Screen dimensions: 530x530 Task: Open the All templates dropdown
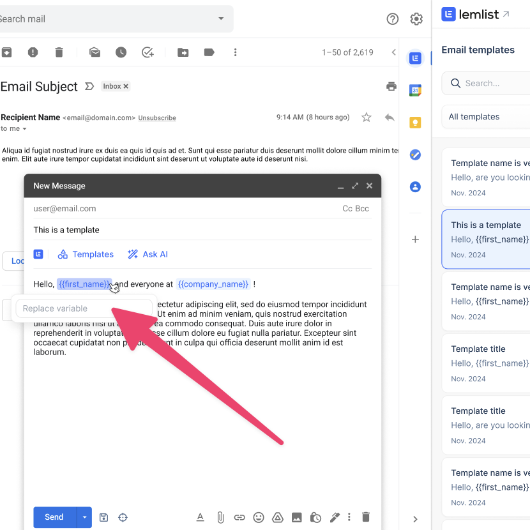[x=485, y=117]
